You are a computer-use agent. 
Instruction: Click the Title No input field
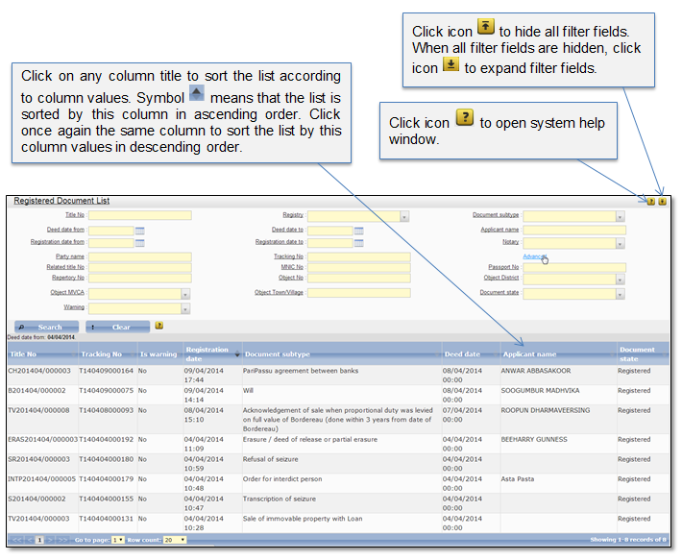click(140, 215)
